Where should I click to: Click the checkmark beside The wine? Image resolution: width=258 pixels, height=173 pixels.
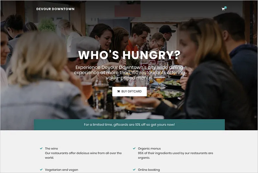coord(41,148)
